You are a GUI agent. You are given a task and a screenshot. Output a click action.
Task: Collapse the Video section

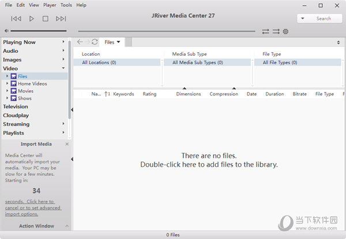coord(63,68)
